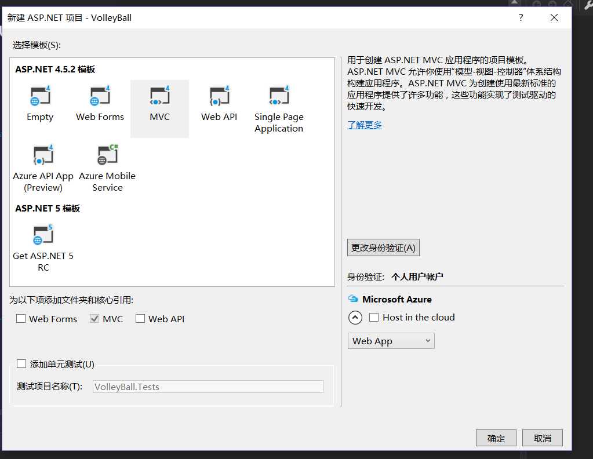Toggle the MVC core references checkbox
Image resolution: width=593 pixels, height=459 pixels.
point(94,319)
